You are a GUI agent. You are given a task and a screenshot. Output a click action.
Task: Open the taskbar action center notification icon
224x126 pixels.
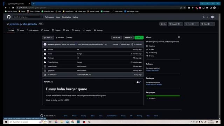point(217,122)
